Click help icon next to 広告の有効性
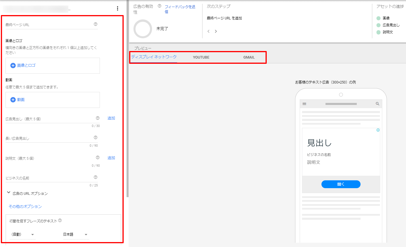 click(159, 6)
